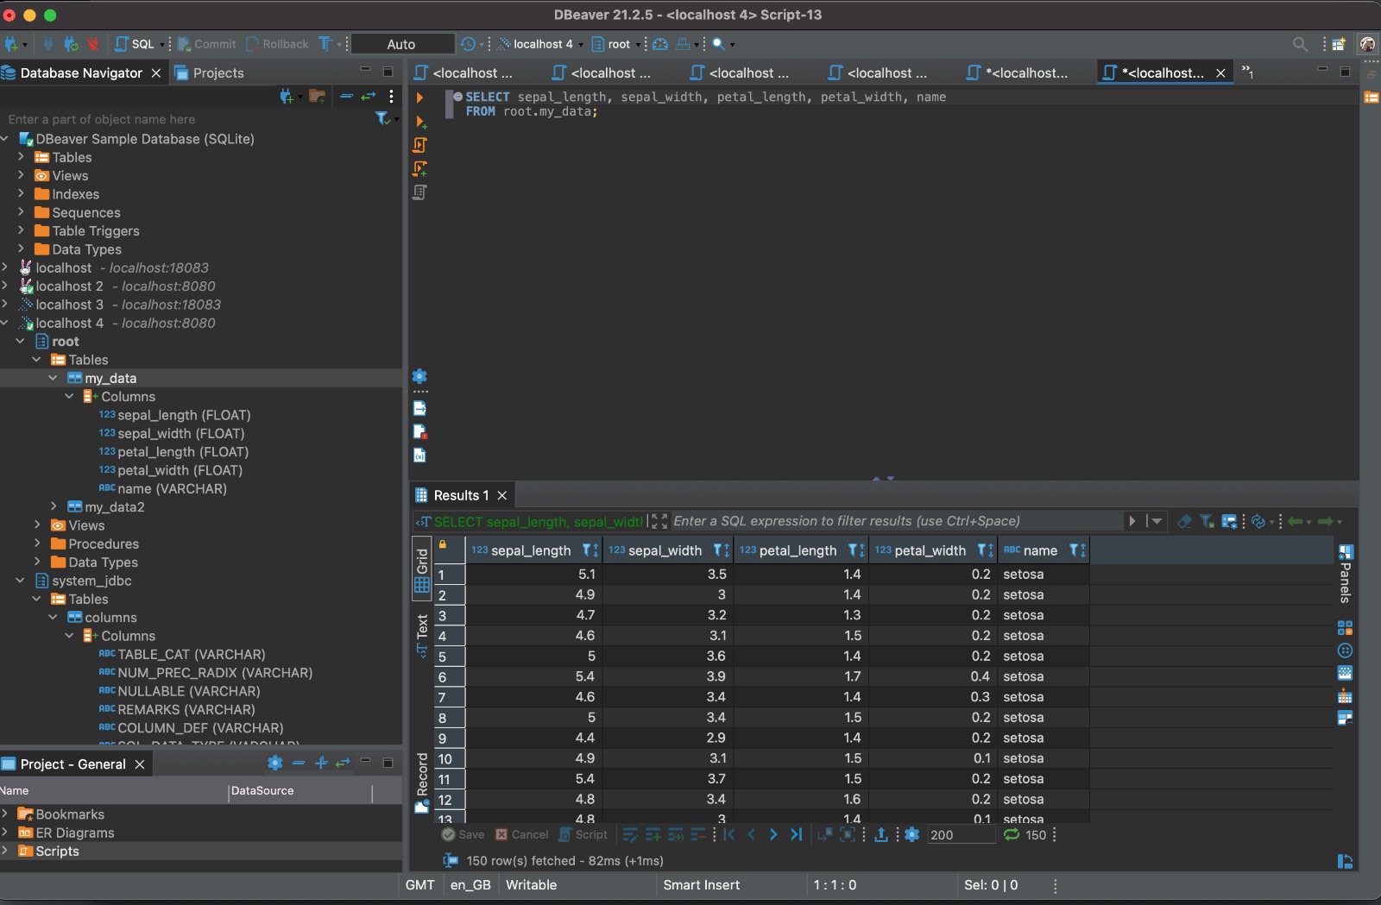
Task: Execute SQL statement with the orange arrow
Action: (419, 98)
